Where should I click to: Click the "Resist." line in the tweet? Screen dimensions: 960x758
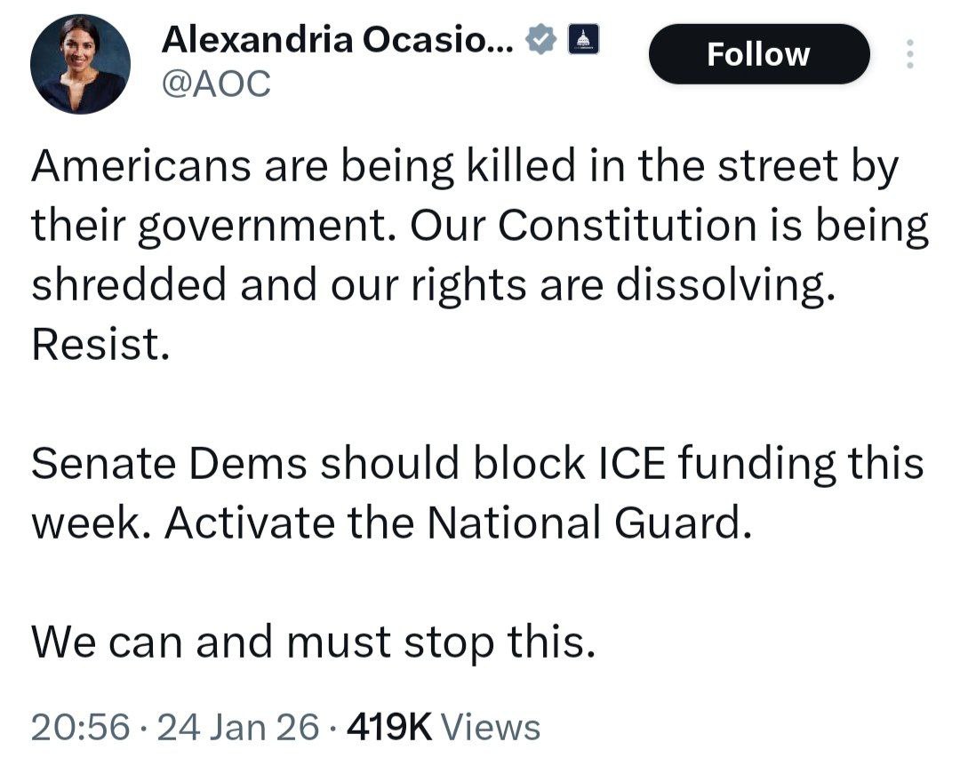pyautogui.click(x=100, y=344)
